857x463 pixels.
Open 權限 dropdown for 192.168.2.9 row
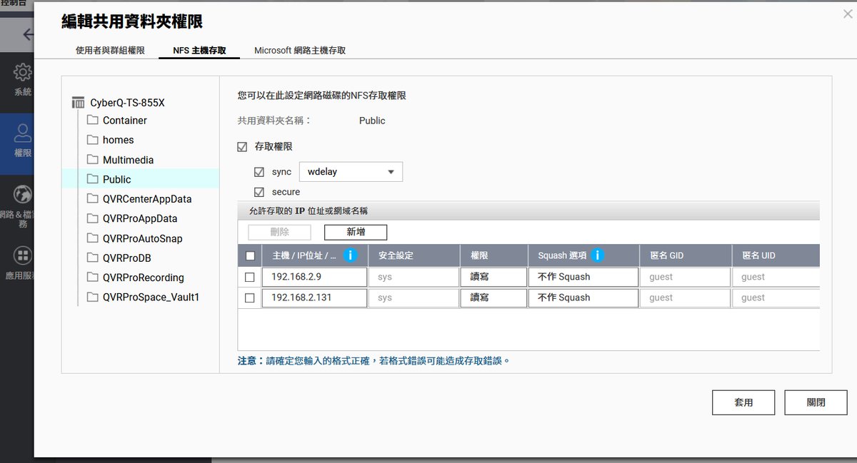tap(493, 277)
